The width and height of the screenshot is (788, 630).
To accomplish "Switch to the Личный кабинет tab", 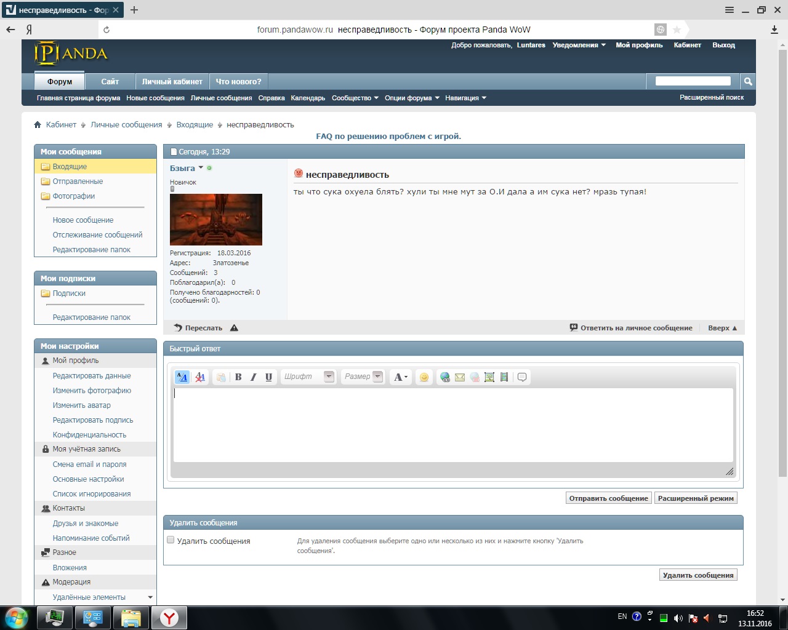I will pos(172,81).
